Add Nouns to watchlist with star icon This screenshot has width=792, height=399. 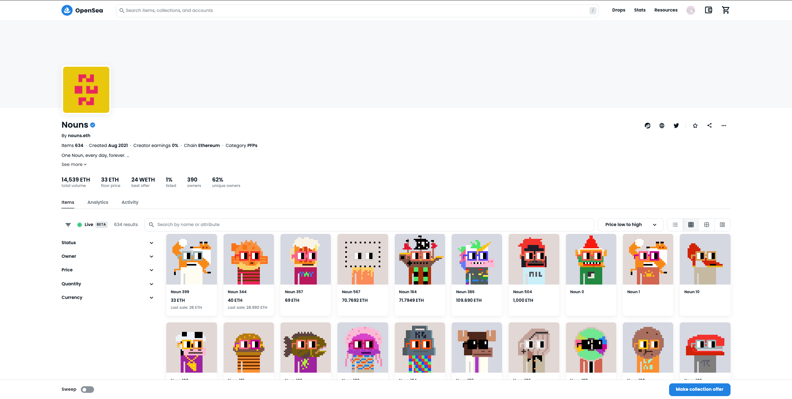(x=695, y=126)
